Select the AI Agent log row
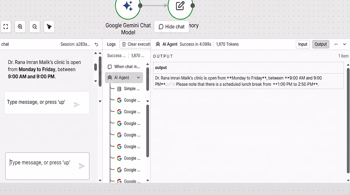The image size is (350, 195). pyautogui.click(x=124, y=77)
